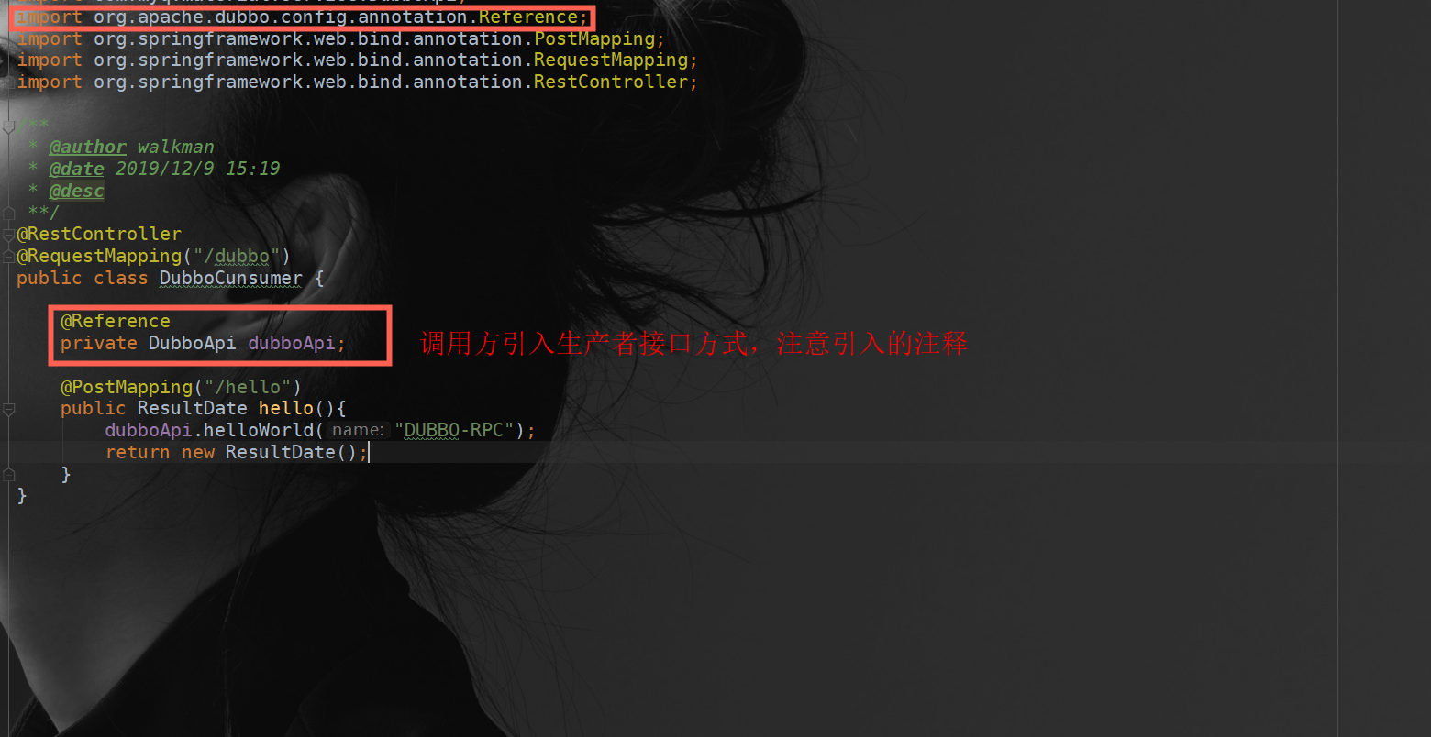Collapse the DubboCunsumer class fold at @RestController
Screen dimensions: 1431x737
pyautogui.click(x=8, y=235)
